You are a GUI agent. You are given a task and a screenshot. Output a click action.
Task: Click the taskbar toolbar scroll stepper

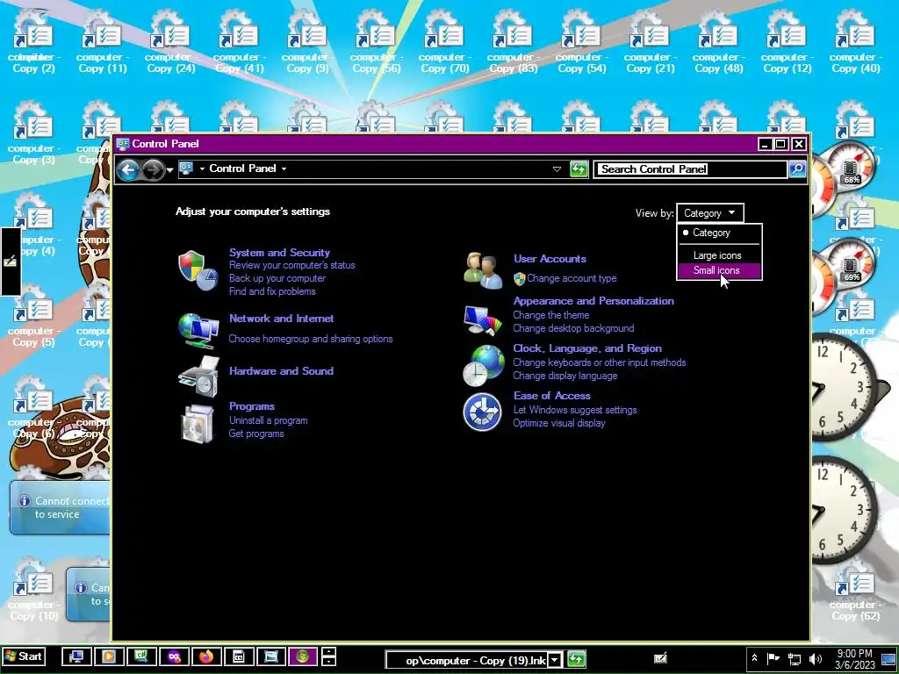click(328, 656)
